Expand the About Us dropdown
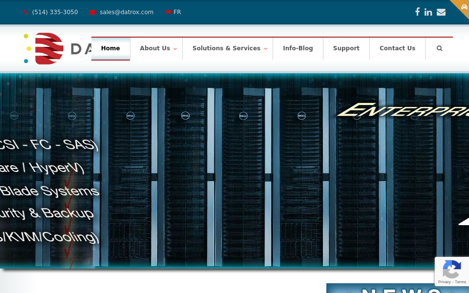 click(x=155, y=48)
